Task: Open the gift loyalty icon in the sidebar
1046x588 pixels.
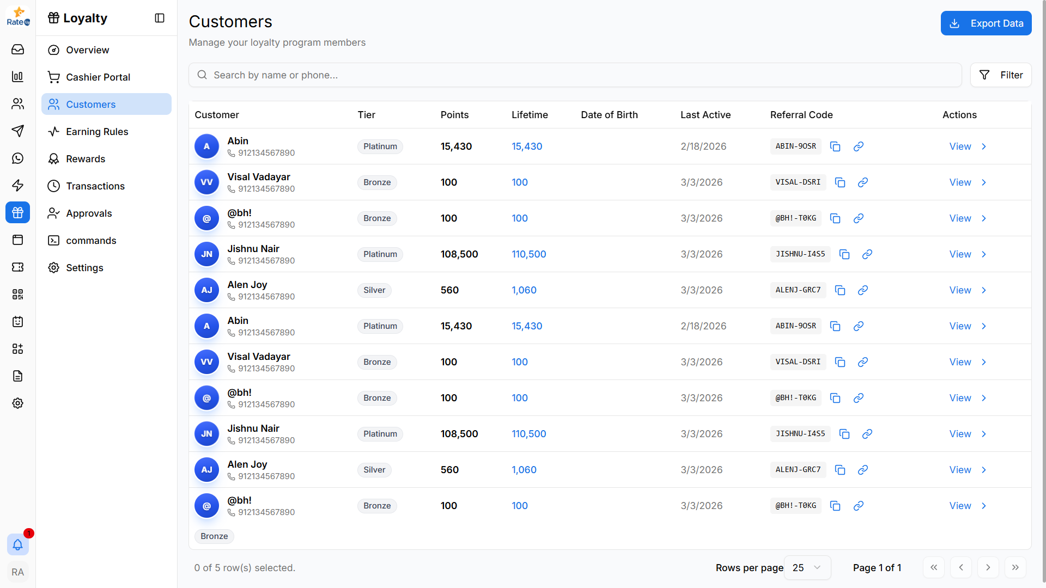Action: coord(17,212)
